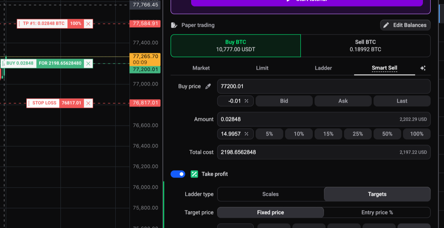Toggle the Take profit switch off

pos(178,174)
